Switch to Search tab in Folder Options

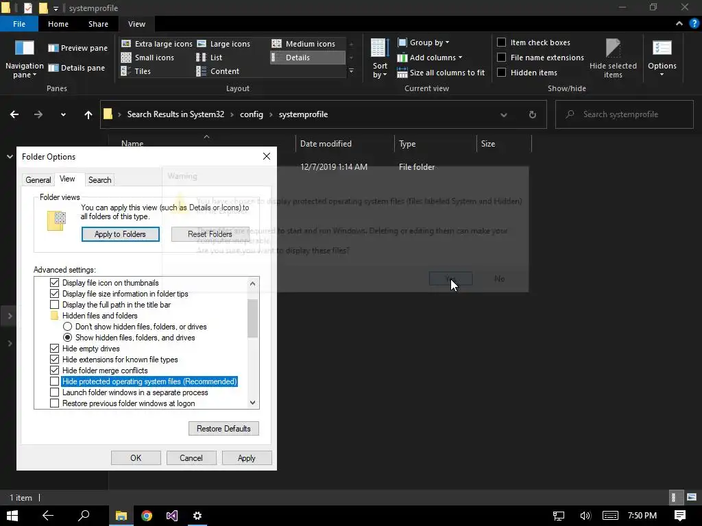click(x=99, y=180)
